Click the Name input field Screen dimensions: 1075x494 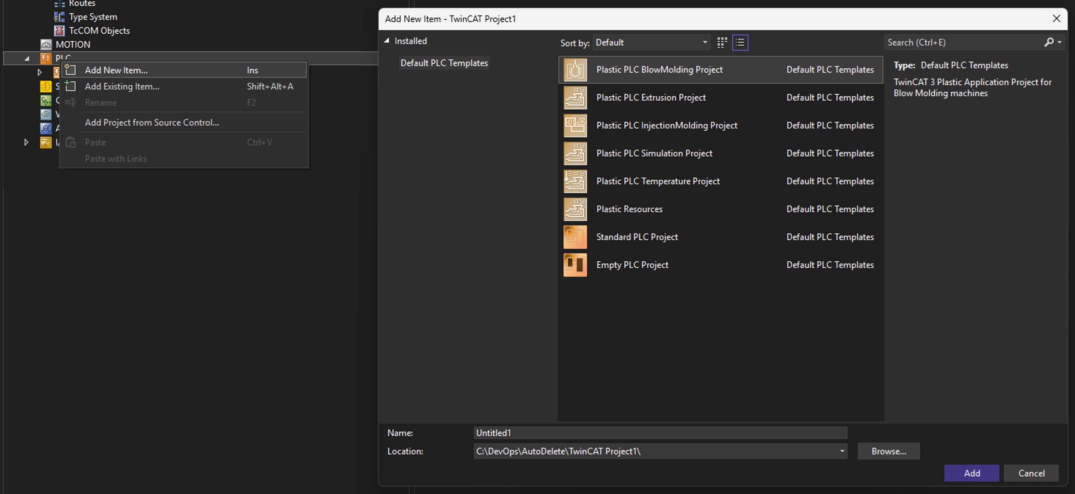(x=660, y=433)
